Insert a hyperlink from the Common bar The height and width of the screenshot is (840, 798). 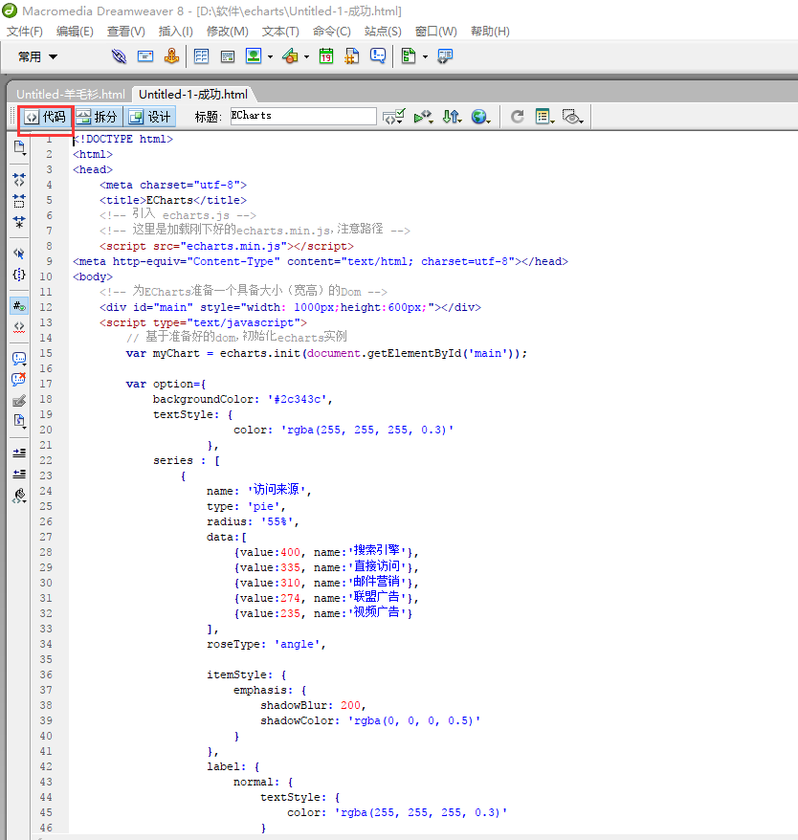pyautogui.click(x=119, y=56)
